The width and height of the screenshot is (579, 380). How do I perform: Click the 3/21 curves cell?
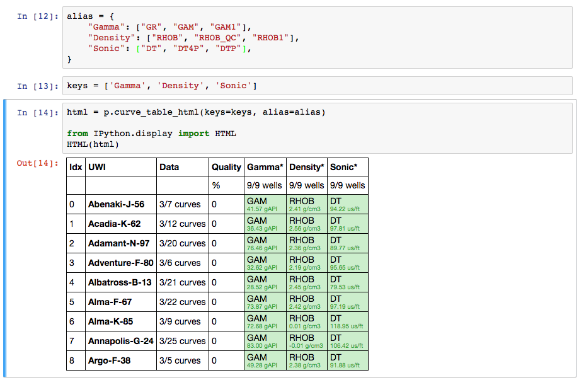(183, 282)
